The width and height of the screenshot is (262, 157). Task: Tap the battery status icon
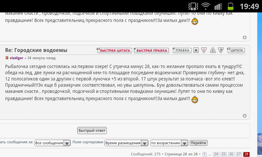[x=231, y=6]
